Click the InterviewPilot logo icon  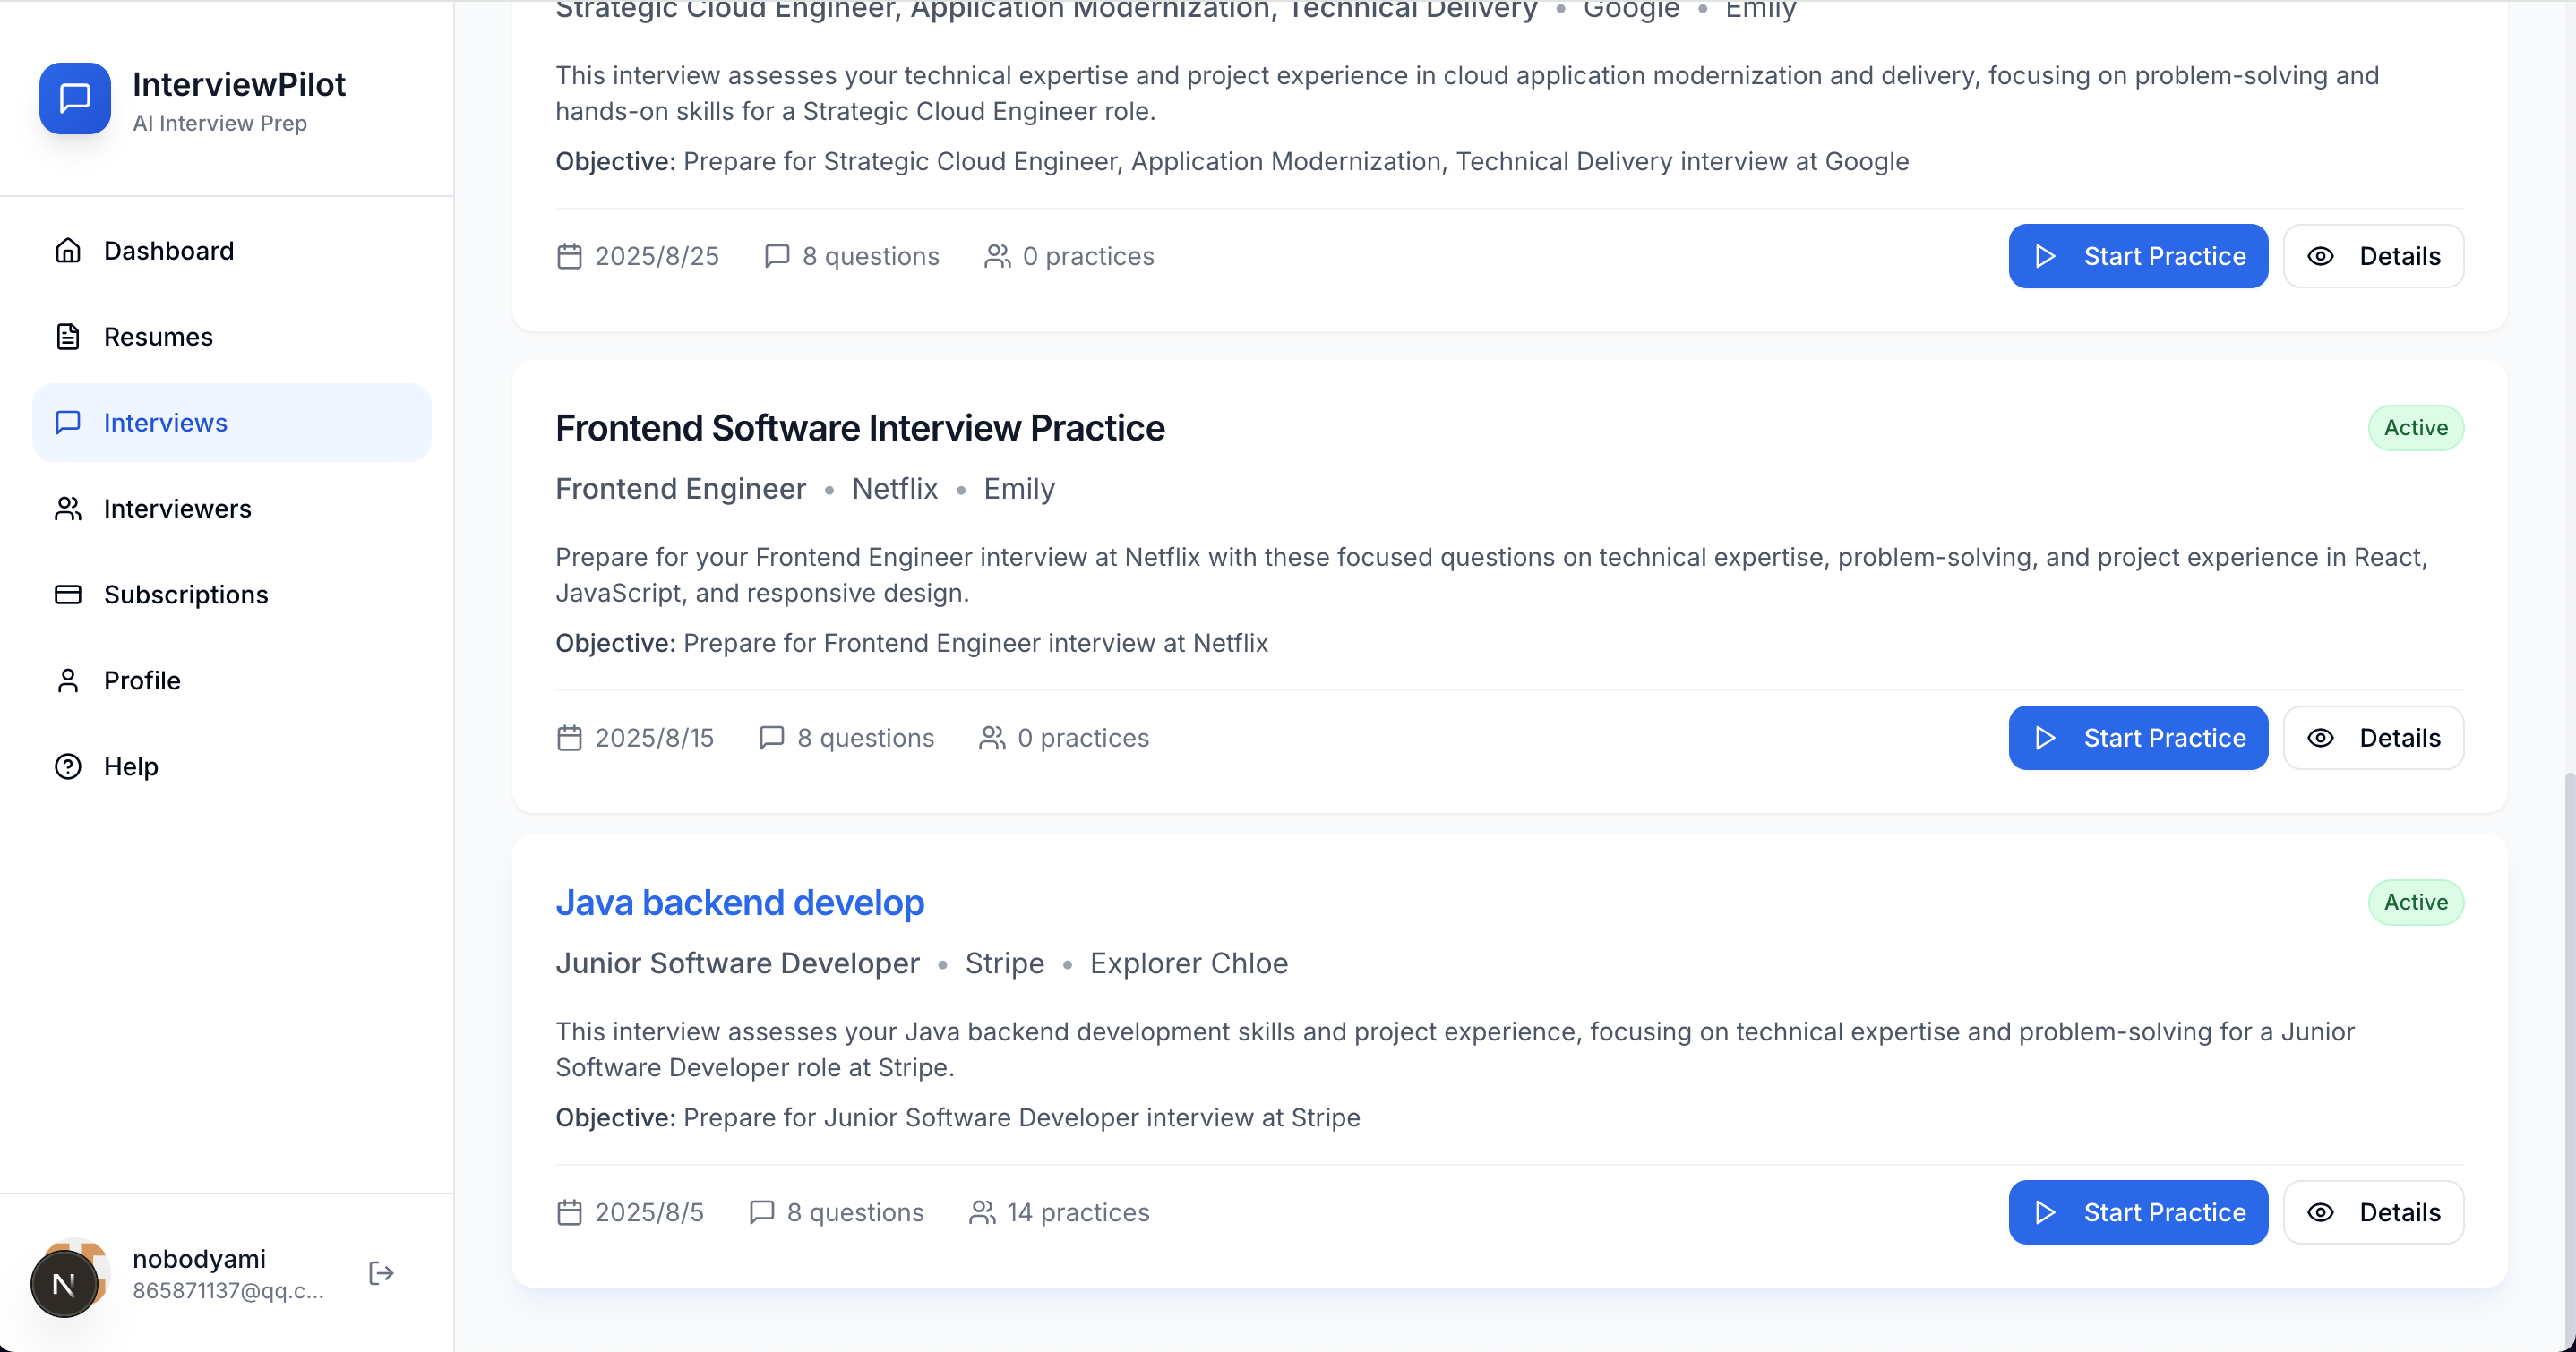[75, 99]
